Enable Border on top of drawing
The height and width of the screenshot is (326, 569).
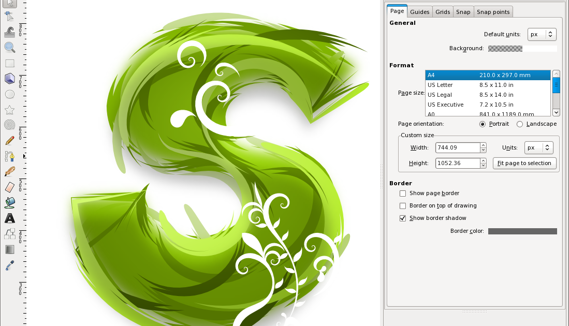403,205
